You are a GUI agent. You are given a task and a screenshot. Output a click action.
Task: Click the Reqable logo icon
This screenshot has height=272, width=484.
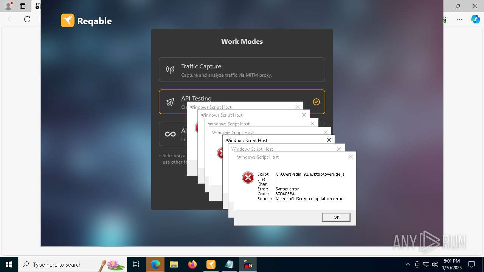68,20
